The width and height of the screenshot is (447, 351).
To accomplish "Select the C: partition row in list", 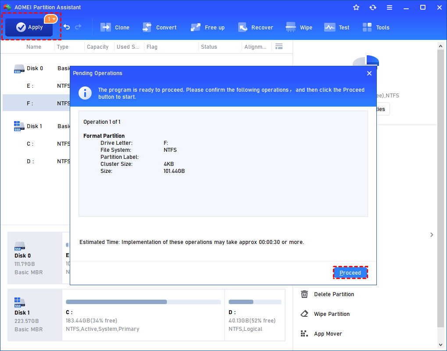I will click(36, 144).
